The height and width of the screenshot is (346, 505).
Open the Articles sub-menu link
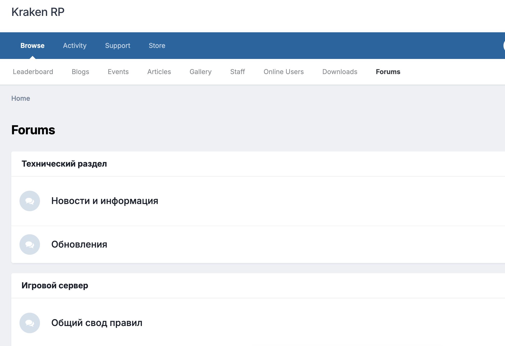pyautogui.click(x=159, y=72)
